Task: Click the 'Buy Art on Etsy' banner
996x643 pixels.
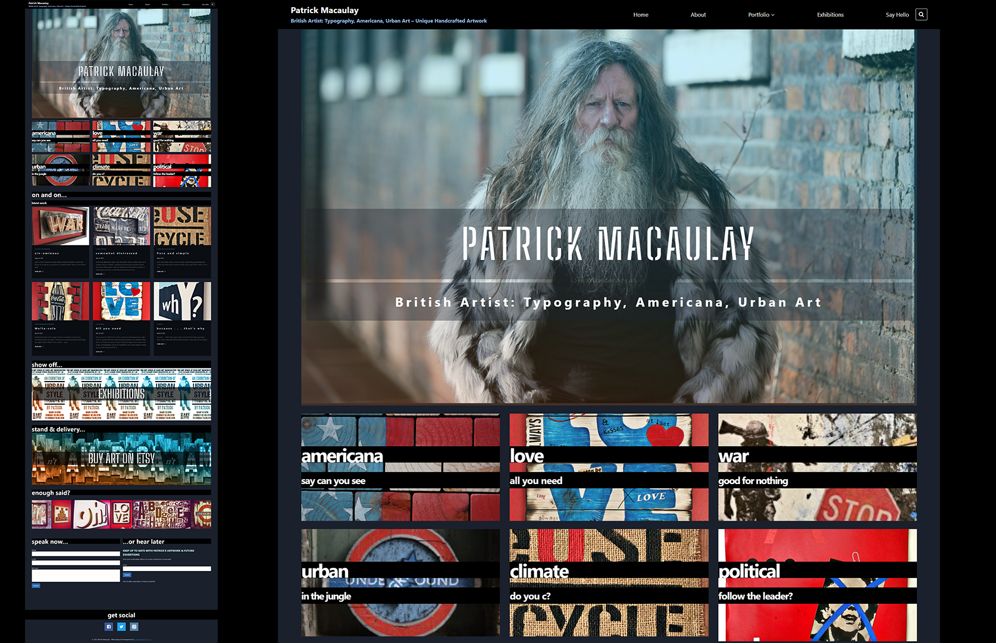Action: coord(121,458)
